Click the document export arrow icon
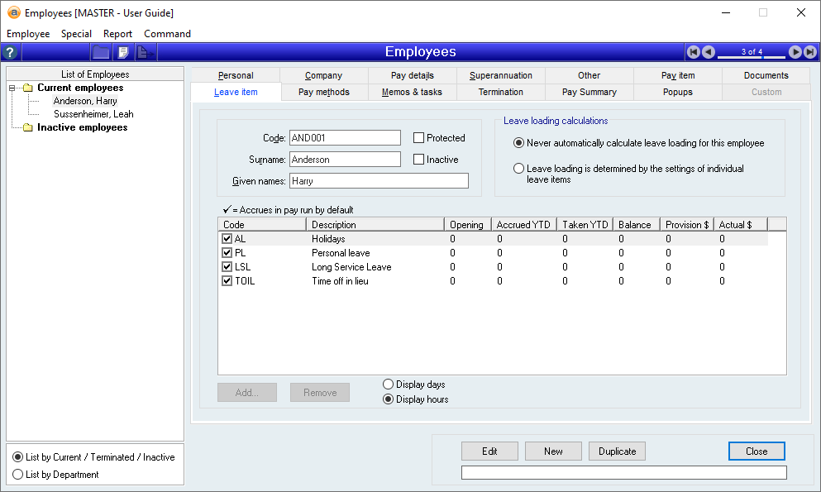Screen dimensions: 821x492 click(145, 52)
